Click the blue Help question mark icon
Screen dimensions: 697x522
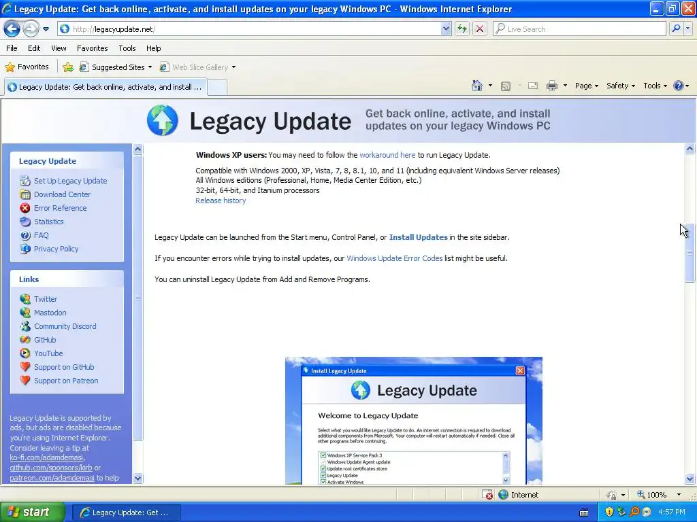click(679, 86)
